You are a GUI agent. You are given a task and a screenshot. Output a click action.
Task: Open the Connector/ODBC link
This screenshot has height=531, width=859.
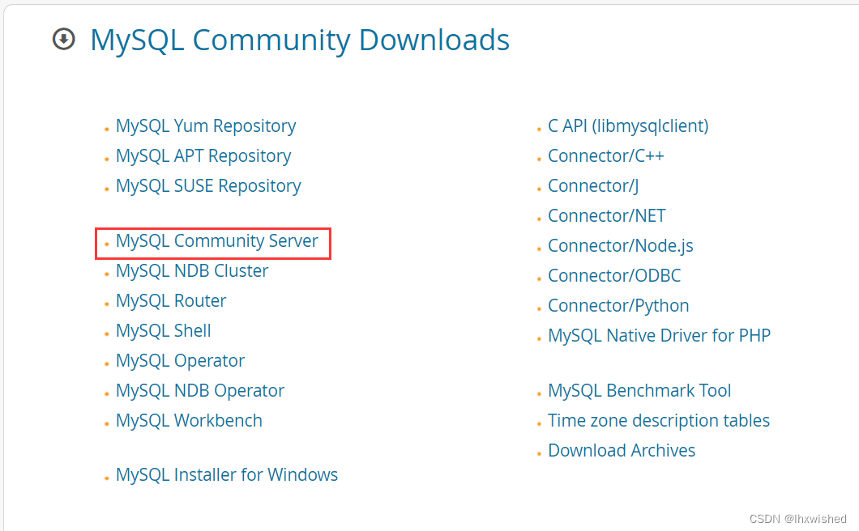(614, 276)
